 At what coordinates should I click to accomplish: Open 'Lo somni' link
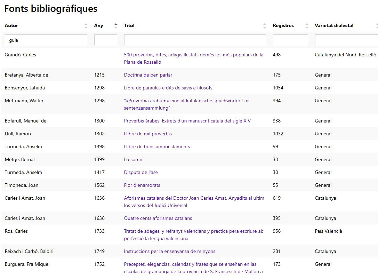[x=134, y=159]
